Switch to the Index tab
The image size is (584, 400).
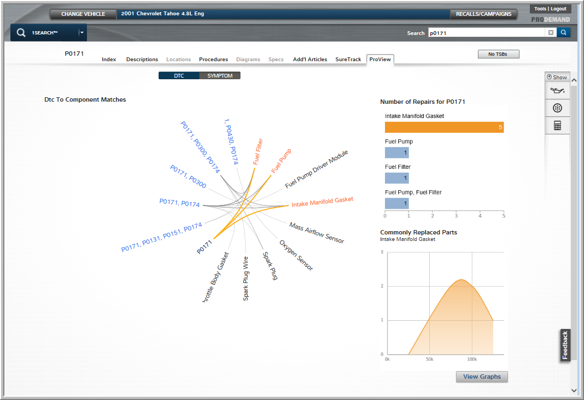click(109, 59)
